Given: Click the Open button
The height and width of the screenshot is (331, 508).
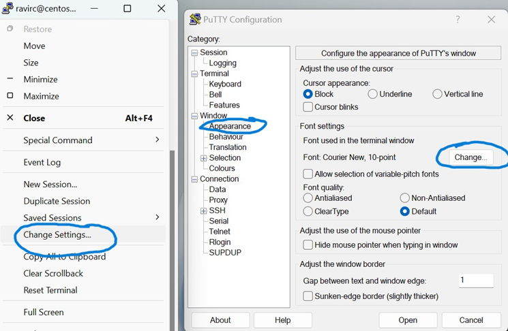Looking at the screenshot, I should coord(408,320).
